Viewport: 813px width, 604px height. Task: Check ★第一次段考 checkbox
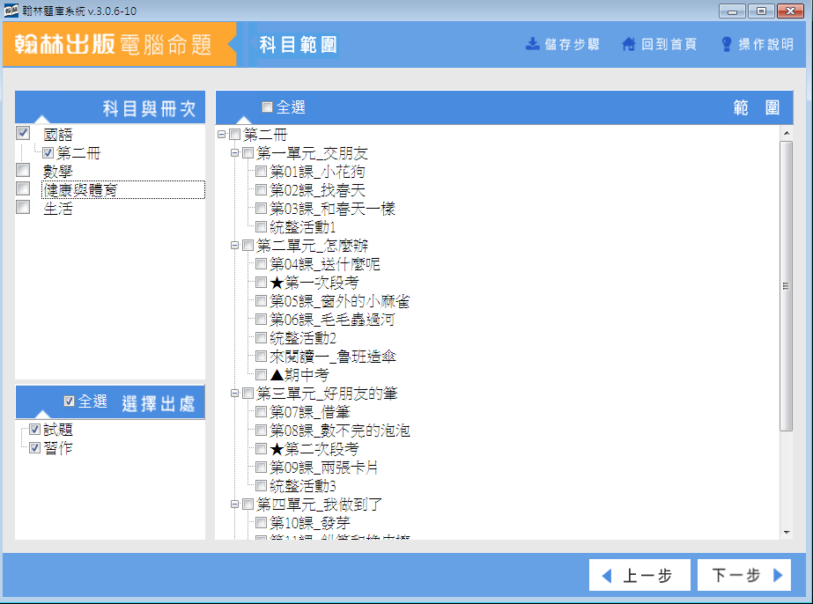(x=262, y=283)
